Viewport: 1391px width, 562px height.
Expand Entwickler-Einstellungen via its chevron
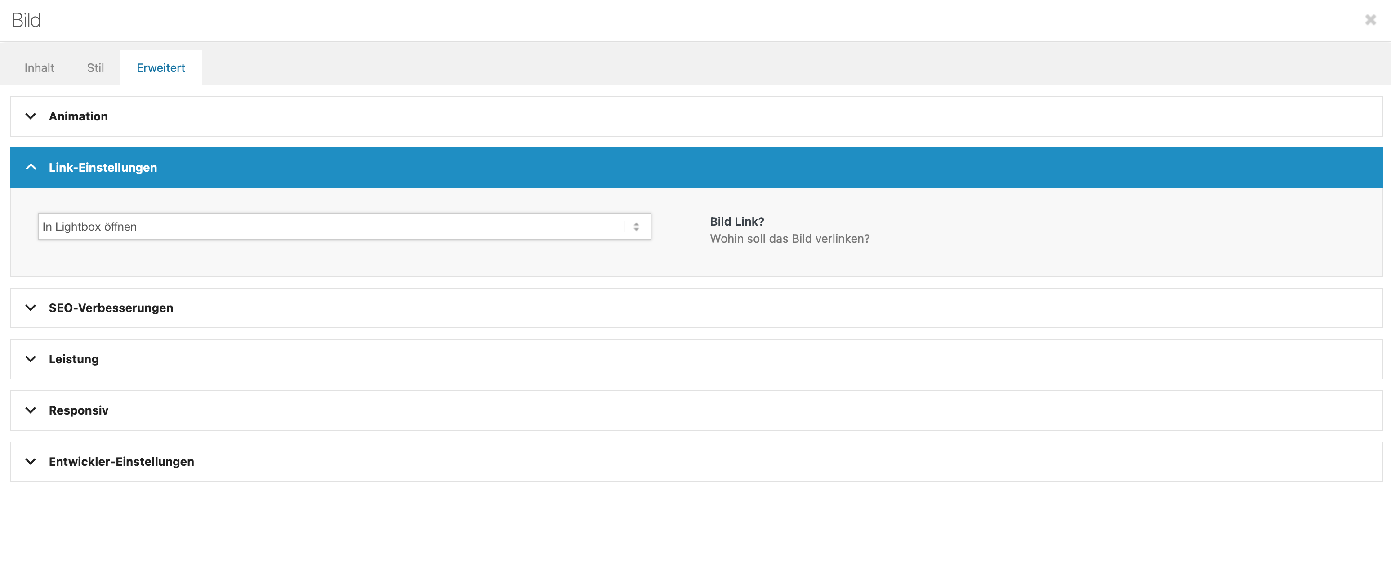31,462
